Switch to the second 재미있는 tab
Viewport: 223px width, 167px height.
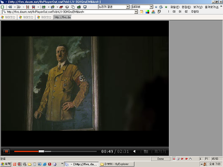(x=26, y=17)
